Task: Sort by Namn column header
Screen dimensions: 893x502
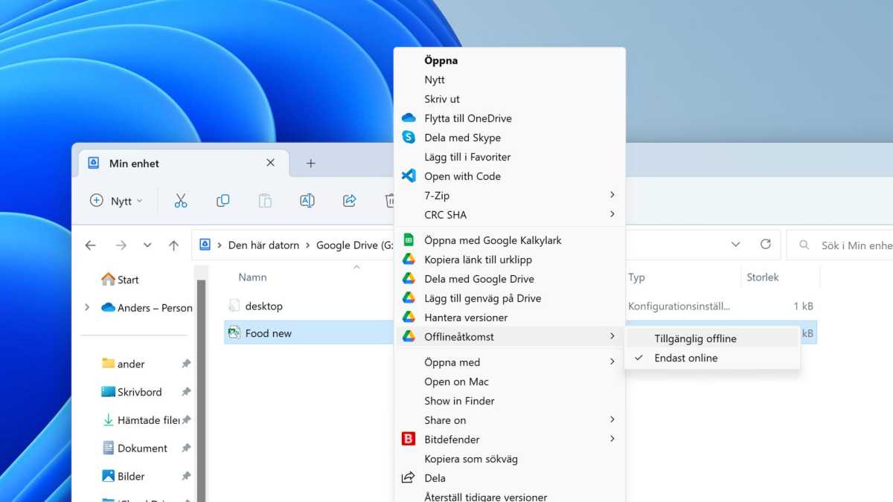Action: [252, 277]
